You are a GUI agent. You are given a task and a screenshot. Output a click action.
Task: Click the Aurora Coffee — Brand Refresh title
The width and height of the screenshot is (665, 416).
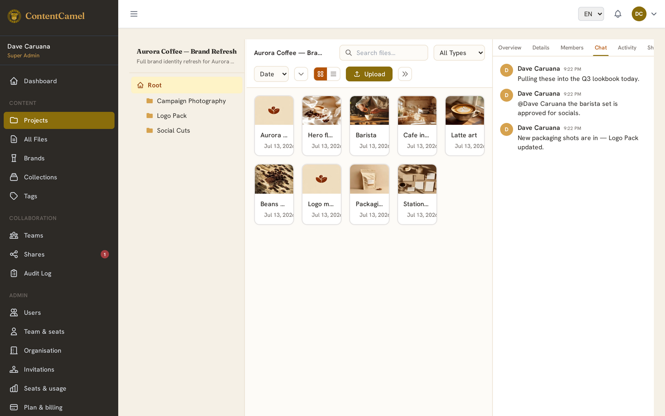point(187,51)
